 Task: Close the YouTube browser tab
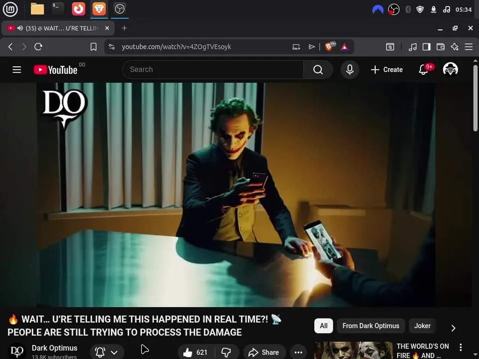pos(107,28)
